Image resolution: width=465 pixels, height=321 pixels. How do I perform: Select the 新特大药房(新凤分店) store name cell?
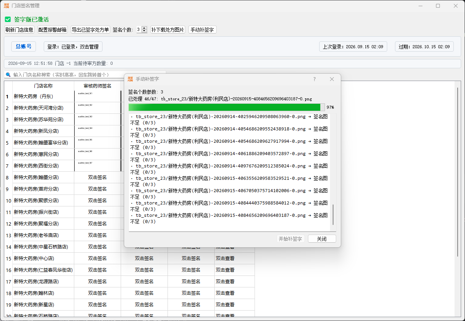tap(43, 131)
